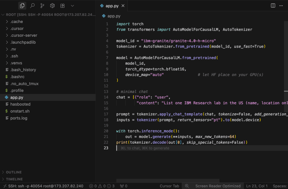Expand the OUTLINE section

(13, 172)
